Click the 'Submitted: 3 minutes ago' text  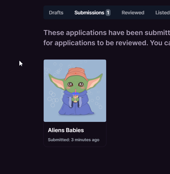(x=74, y=140)
